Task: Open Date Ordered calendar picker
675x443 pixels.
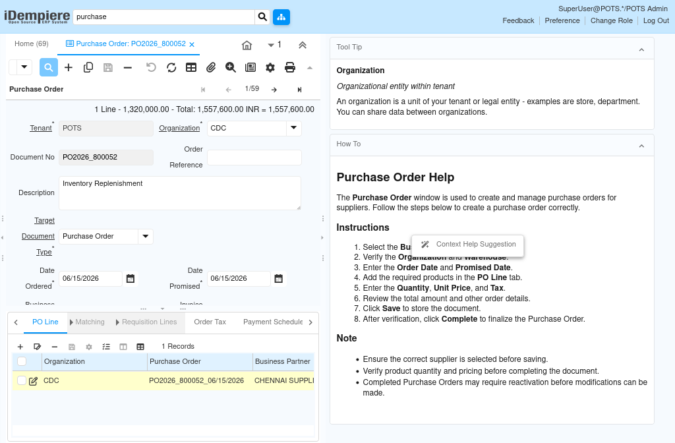Action: tap(131, 279)
